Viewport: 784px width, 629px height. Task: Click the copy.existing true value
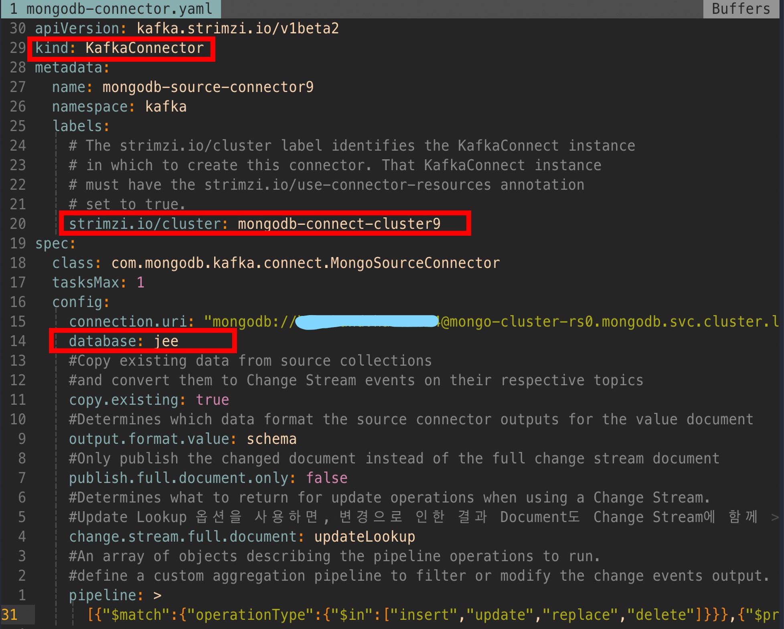[x=212, y=400]
